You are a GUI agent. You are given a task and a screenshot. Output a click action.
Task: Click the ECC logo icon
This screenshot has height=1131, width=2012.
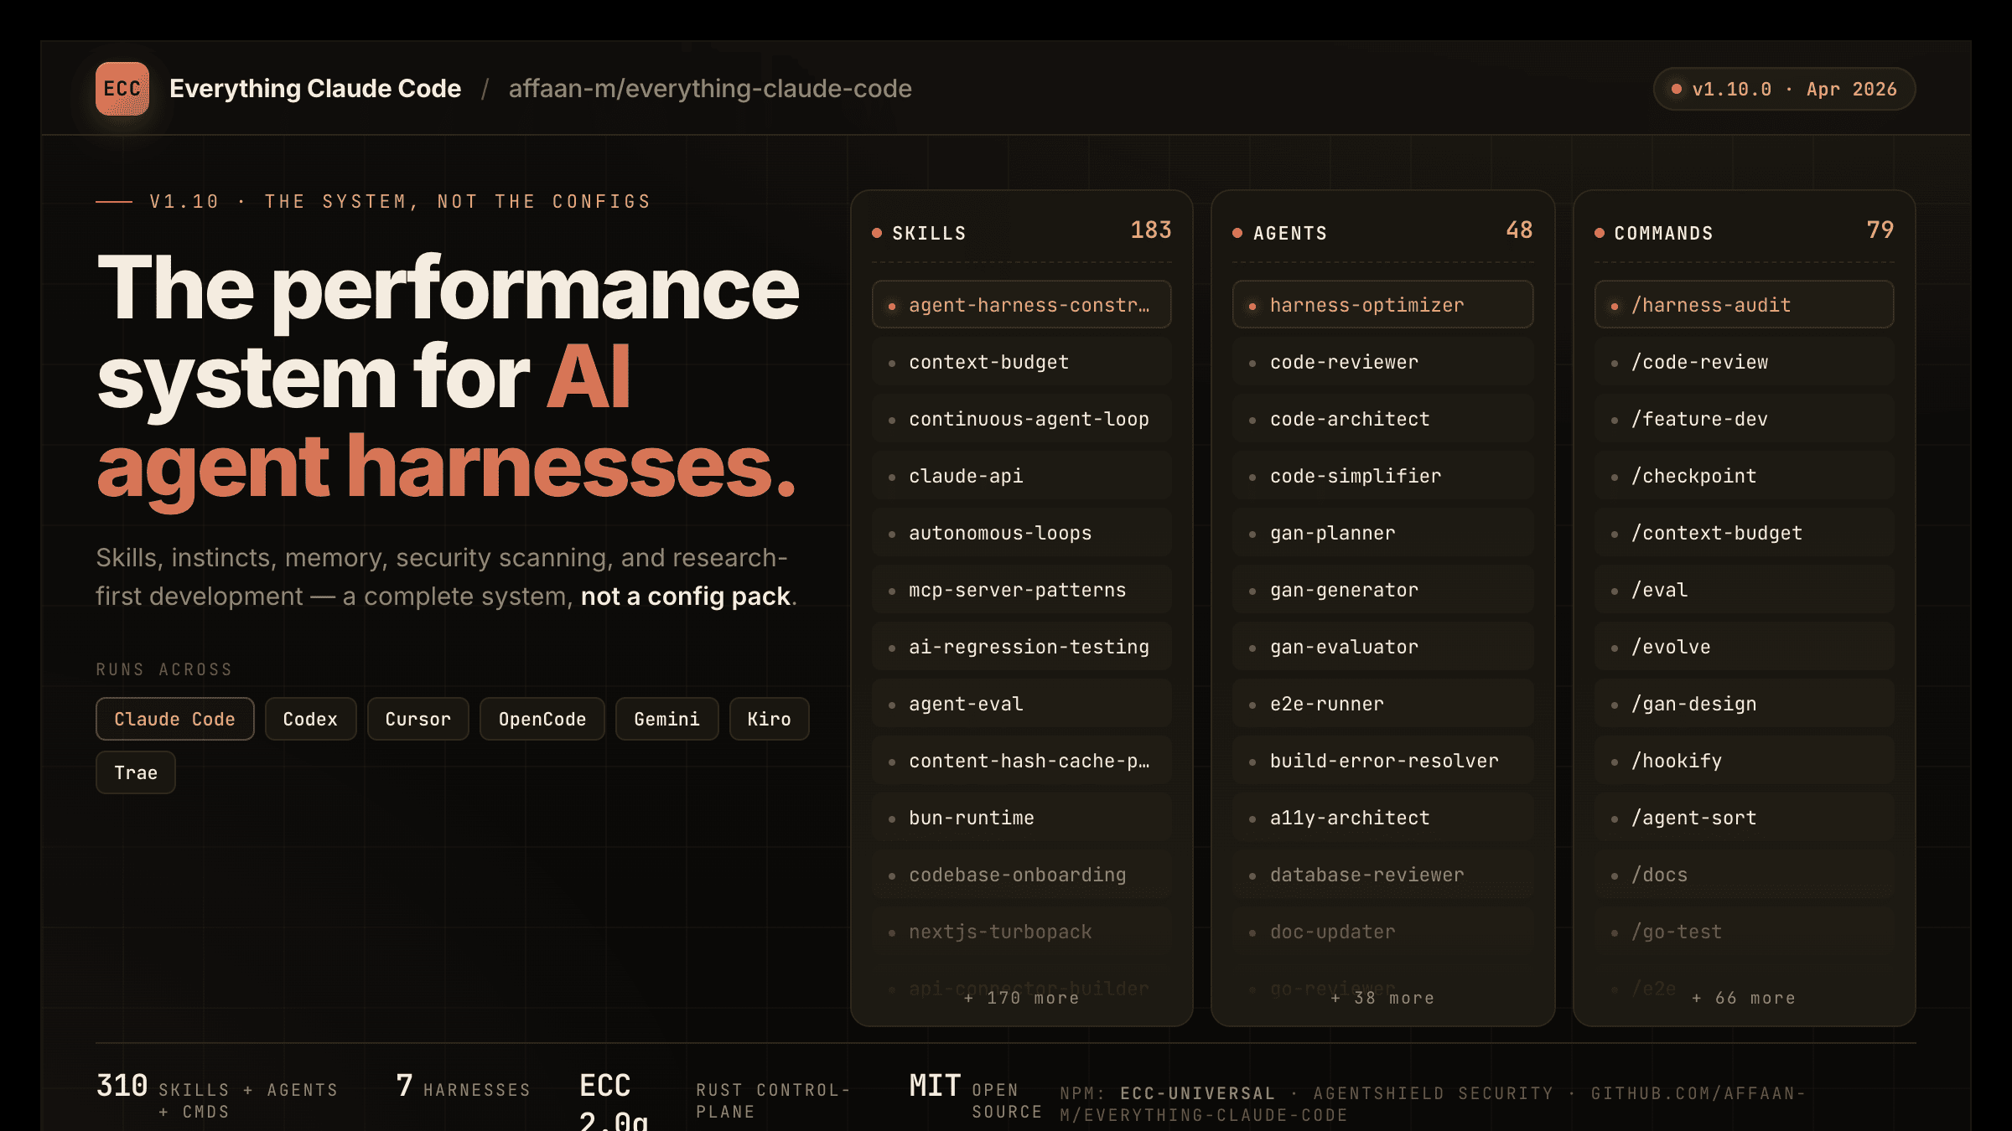tap(123, 88)
